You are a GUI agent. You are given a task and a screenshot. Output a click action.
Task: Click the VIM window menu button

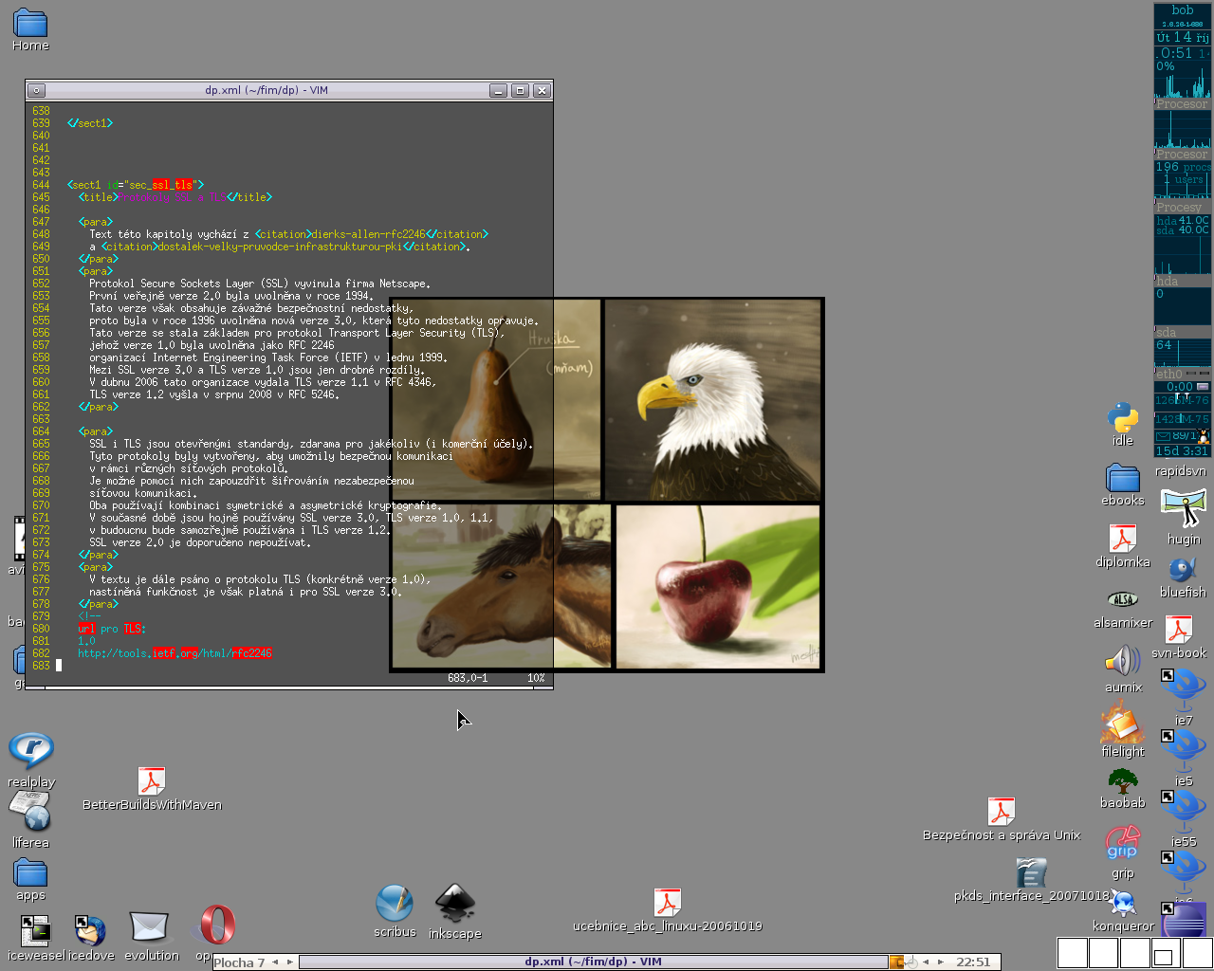(36, 90)
